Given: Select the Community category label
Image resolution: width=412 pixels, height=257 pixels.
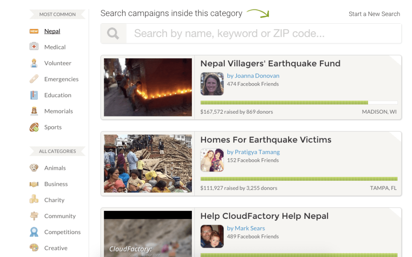Looking at the screenshot, I should [x=60, y=216].
